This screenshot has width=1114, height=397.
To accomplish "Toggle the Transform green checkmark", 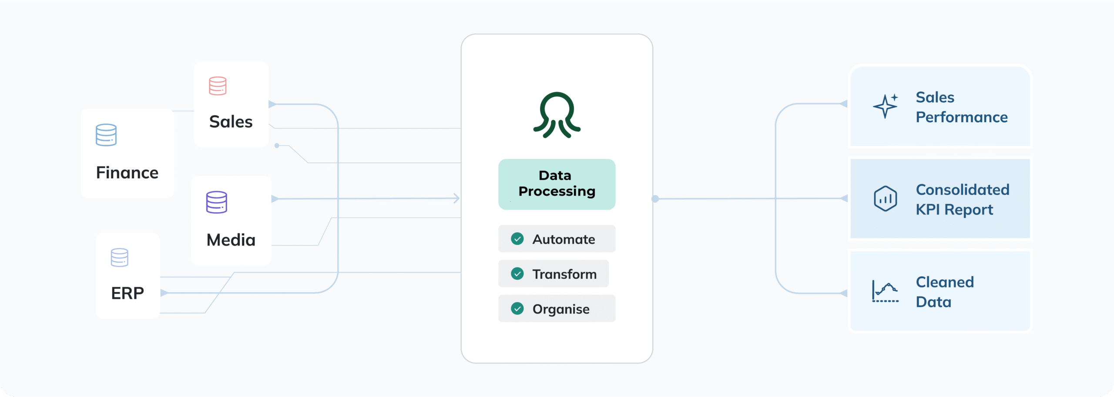I will coord(517,274).
